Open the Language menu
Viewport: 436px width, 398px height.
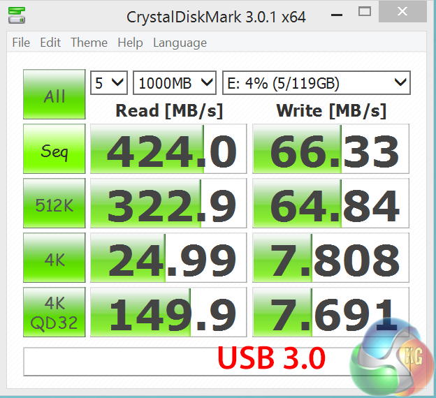tap(180, 43)
